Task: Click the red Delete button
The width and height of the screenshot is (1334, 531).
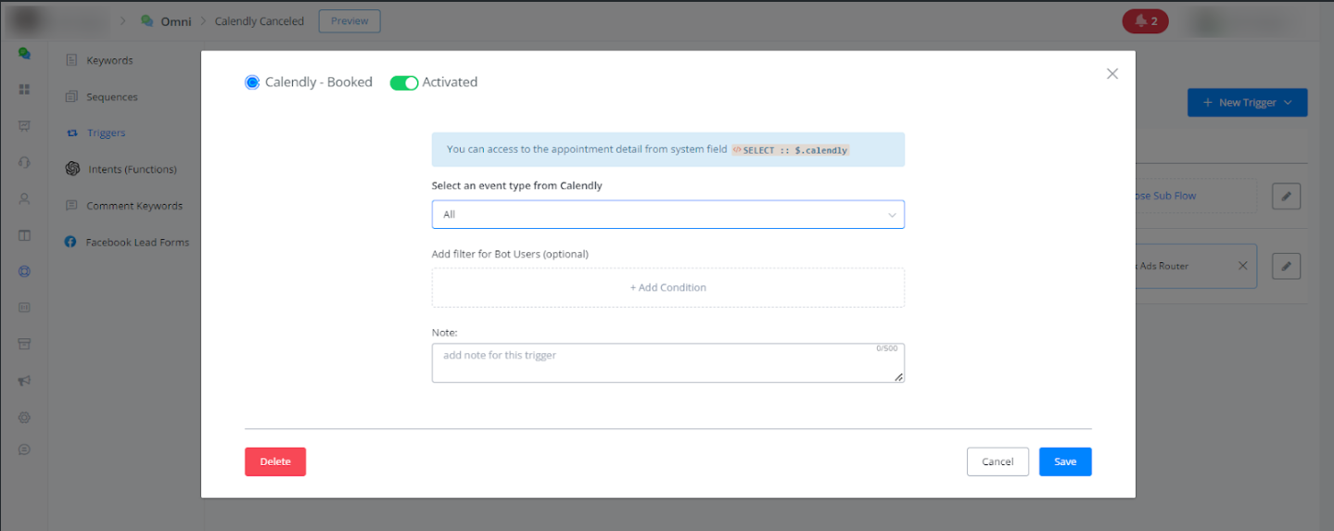Action: point(275,461)
